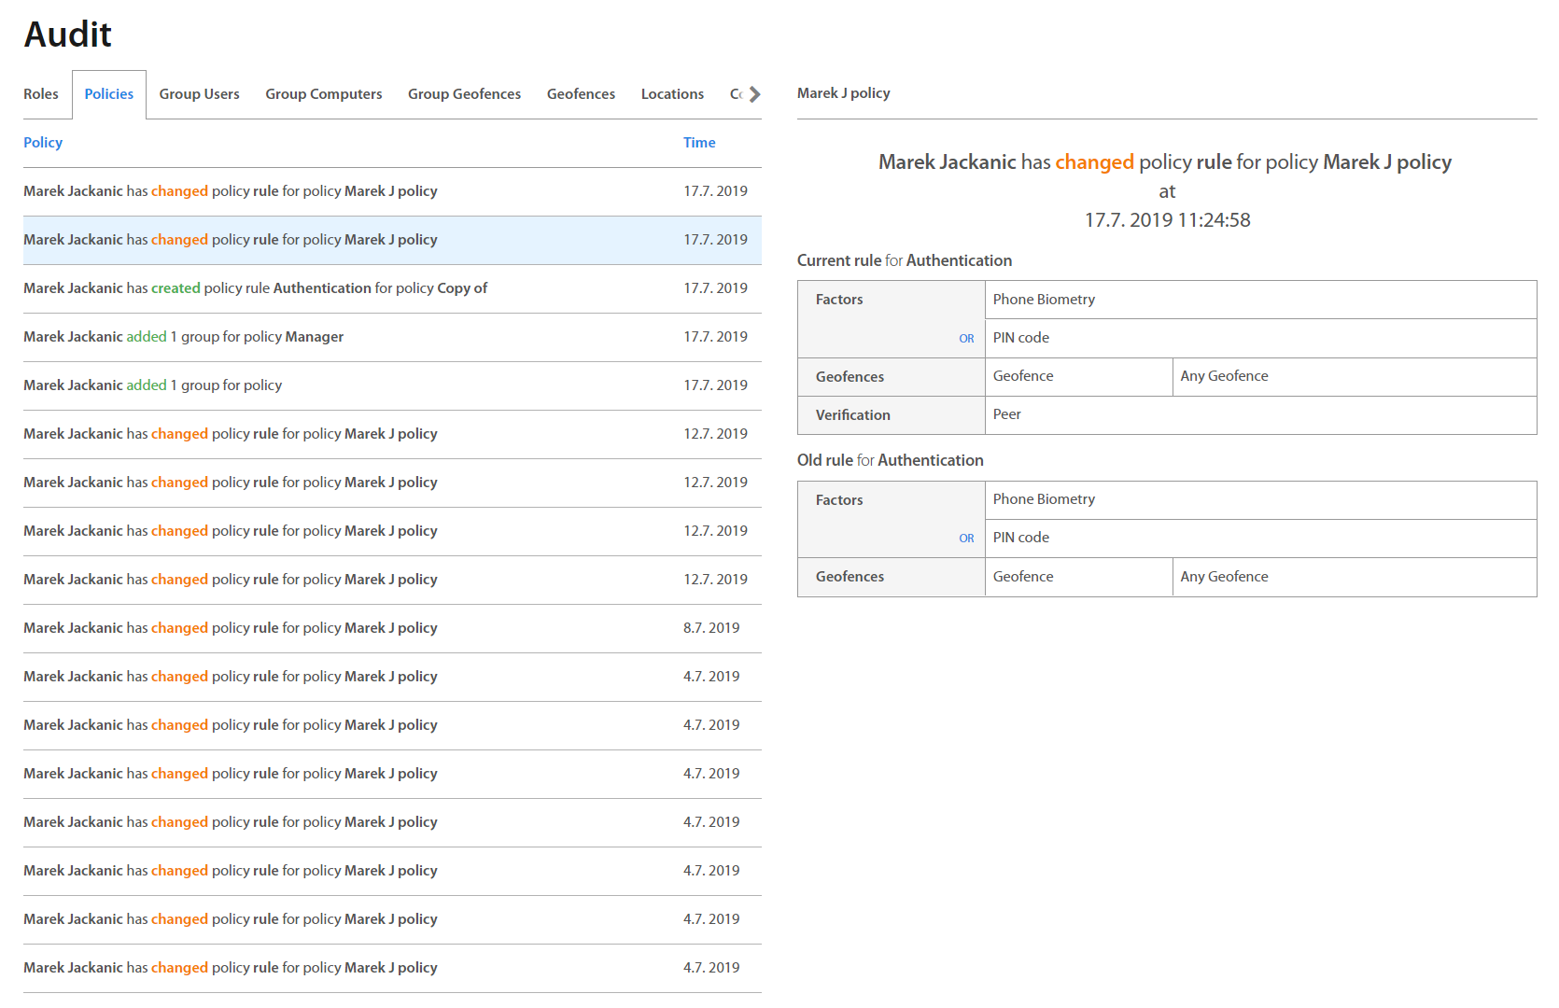
Task: Click PIN code in the Old rule table
Action: click(x=1020, y=538)
